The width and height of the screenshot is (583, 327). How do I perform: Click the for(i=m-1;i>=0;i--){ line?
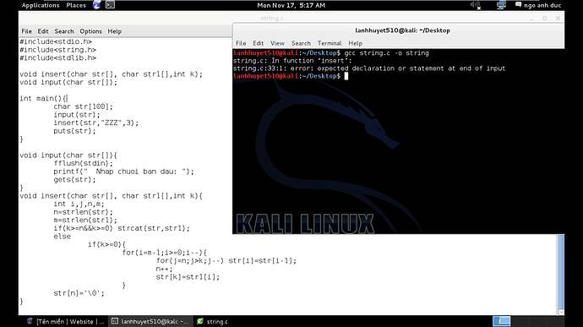point(165,253)
